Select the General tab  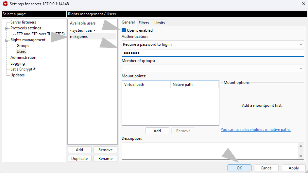[128, 22]
